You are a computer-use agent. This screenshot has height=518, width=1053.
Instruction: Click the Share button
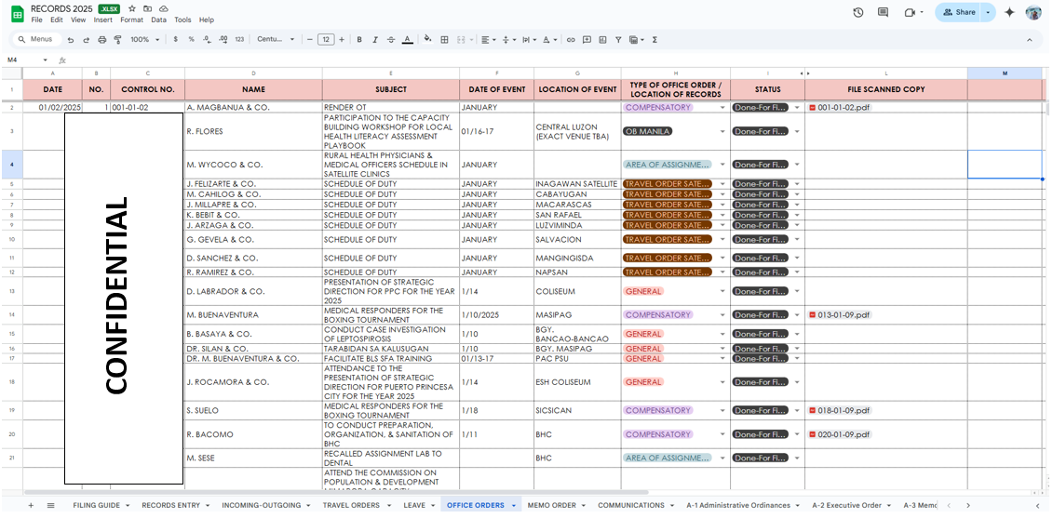pos(959,12)
